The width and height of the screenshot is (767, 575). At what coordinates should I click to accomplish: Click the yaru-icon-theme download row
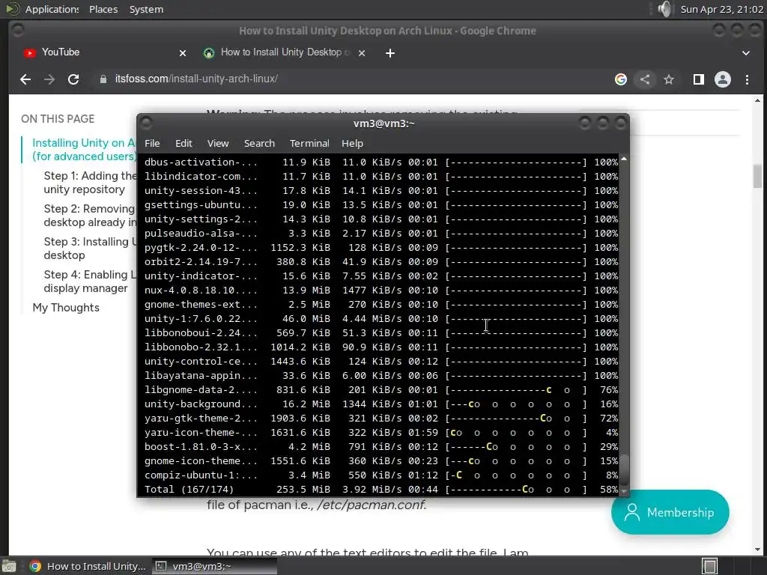[x=381, y=433]
